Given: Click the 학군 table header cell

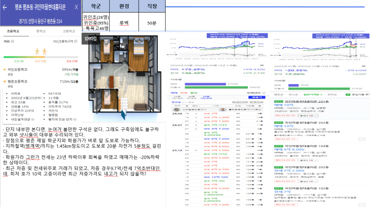Looking at the screenshot, I should tap(96, 6).
